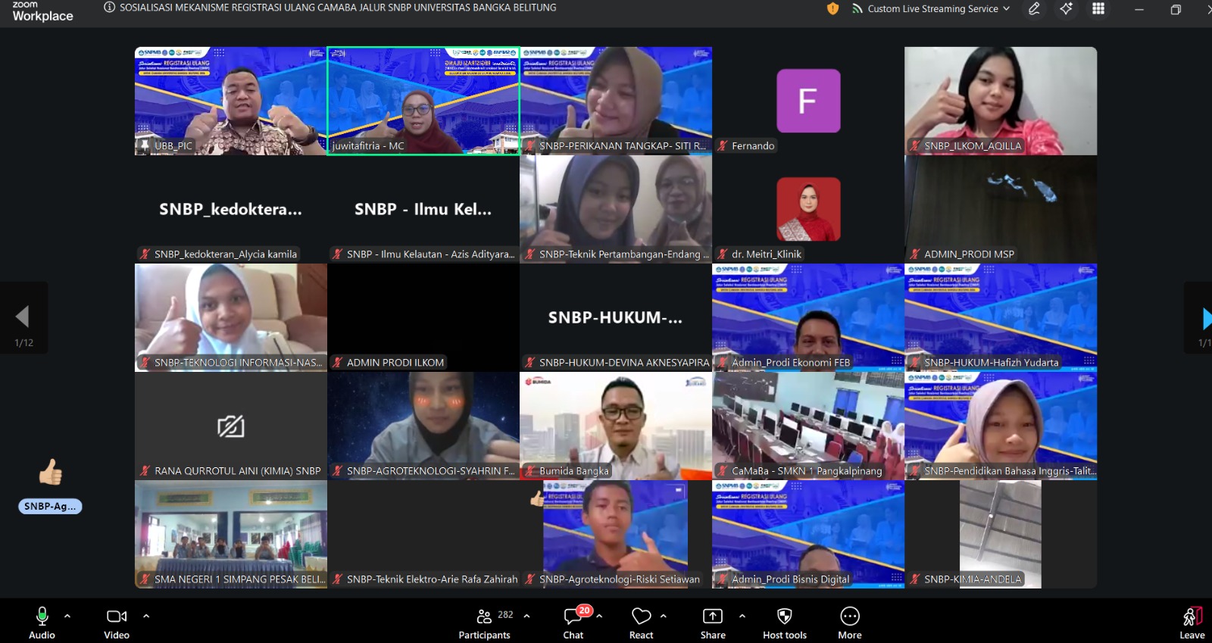Toggle the Audio microphone mute
The height and width of the screenshot is (643, 1212).
(42, 616)
